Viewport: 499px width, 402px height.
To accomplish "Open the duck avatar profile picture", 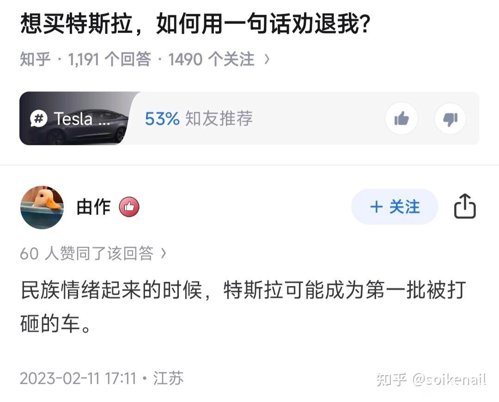I will point(42,207).
